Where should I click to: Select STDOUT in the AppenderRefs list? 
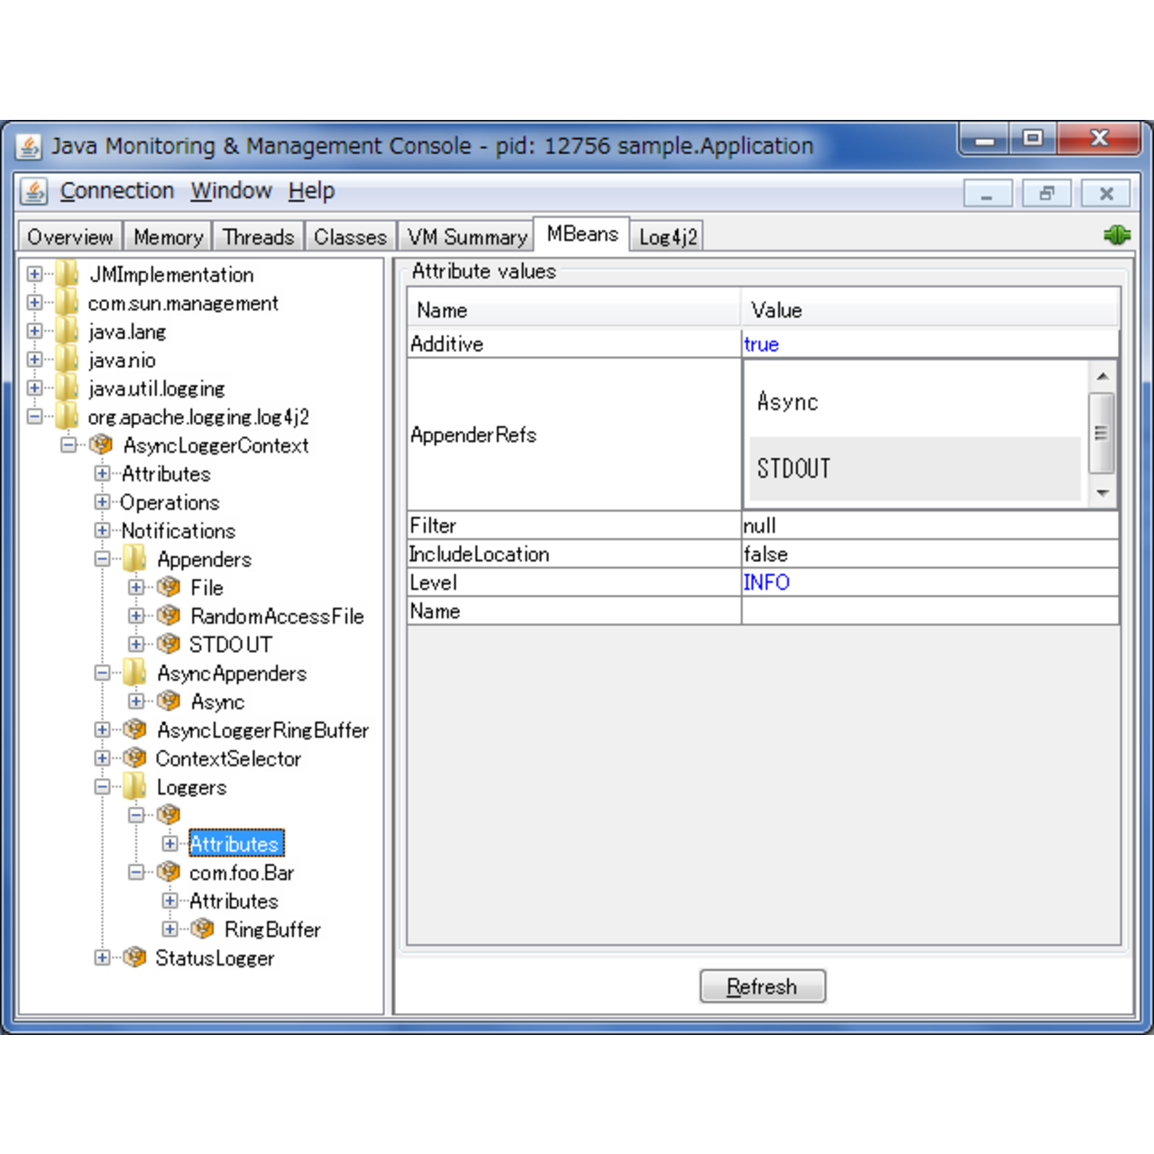tap(793, 469)
